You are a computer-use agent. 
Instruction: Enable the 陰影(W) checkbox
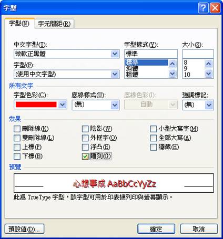pyautogui.click(x=85, y=129)
